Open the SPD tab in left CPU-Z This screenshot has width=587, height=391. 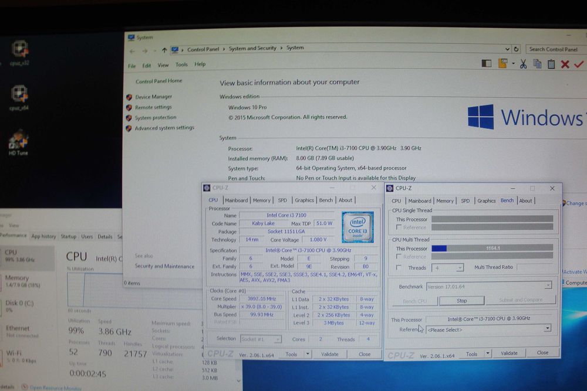coord(282,200)
